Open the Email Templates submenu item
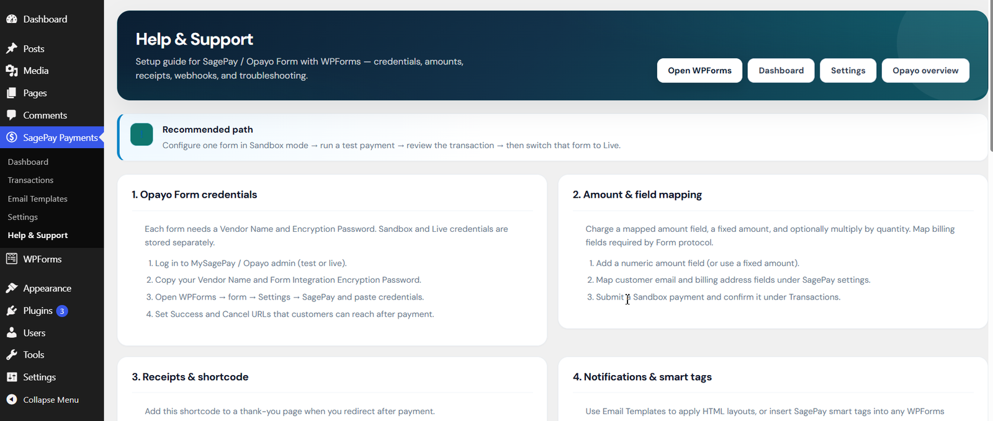993x421 pixels. (37, 199)
